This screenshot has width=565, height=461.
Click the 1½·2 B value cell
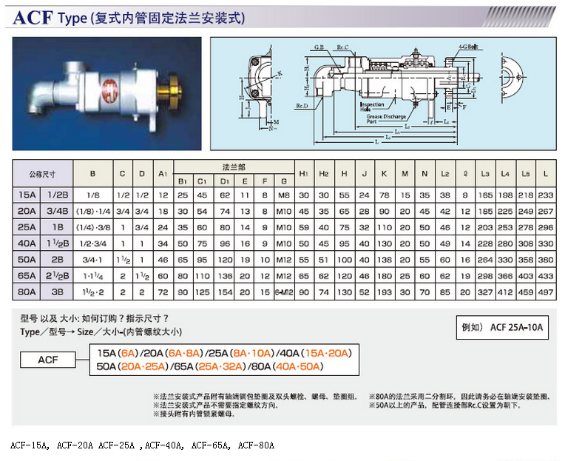pos(93,292)
